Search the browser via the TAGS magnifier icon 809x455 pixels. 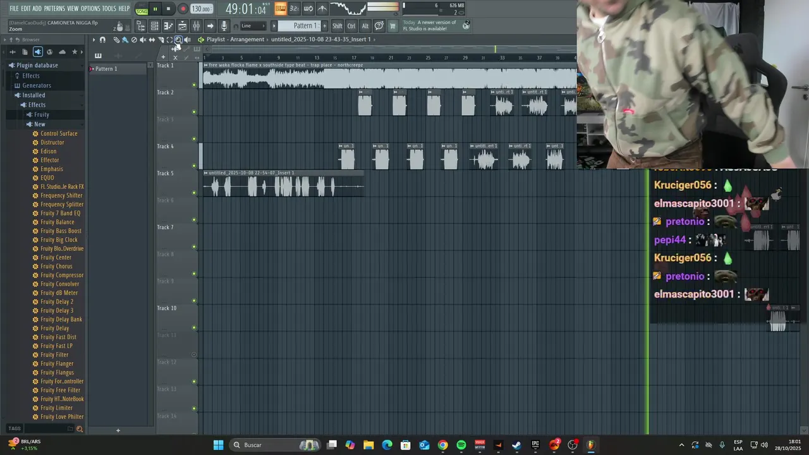point(79,429)
